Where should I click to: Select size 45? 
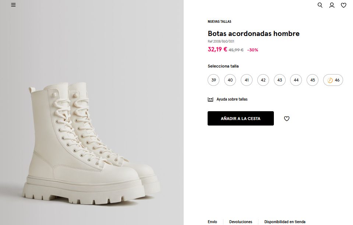313,80
